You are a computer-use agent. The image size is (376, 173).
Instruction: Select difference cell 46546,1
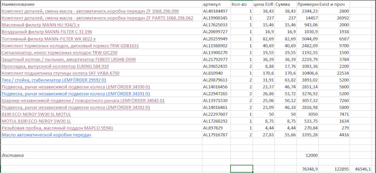click(x=362, y=169)
